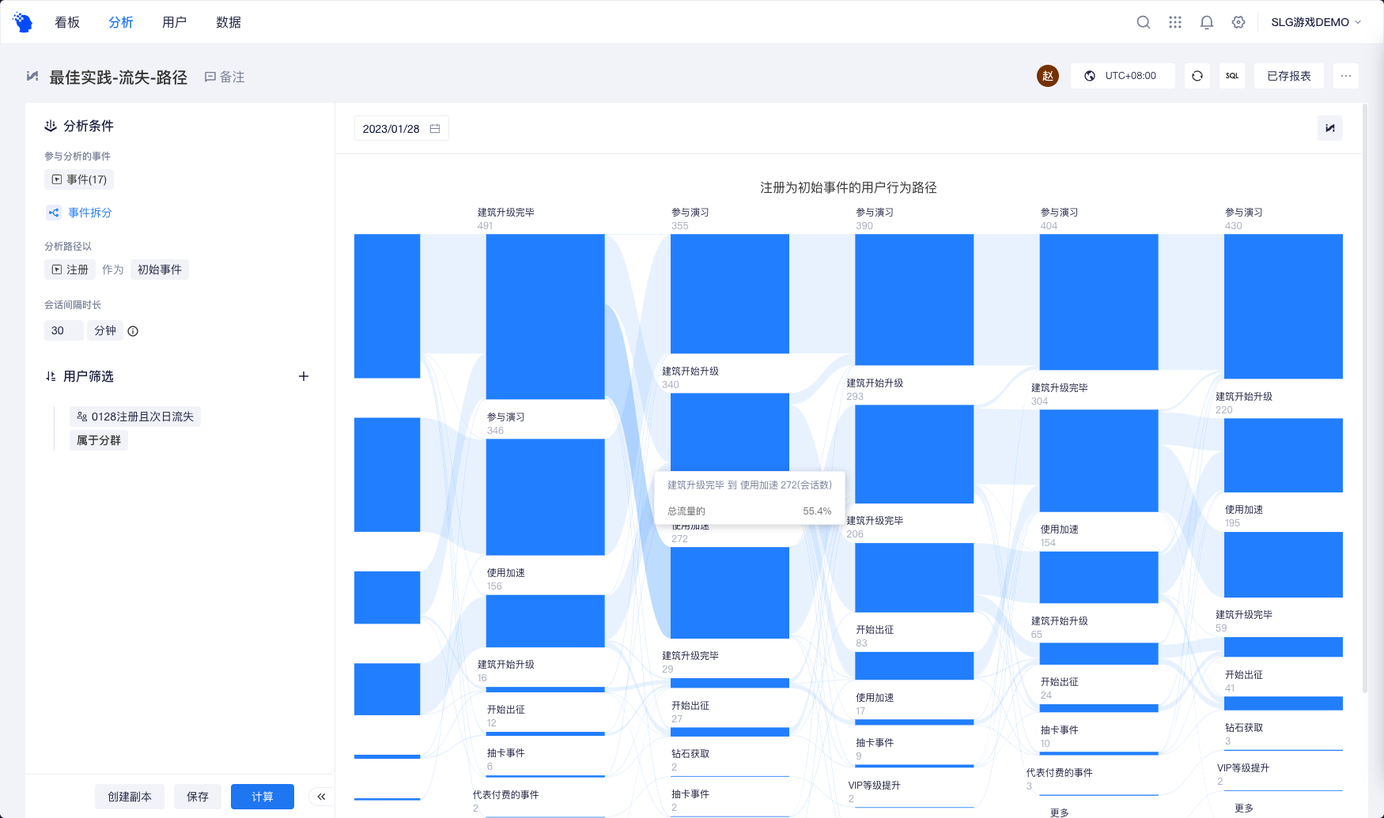Open the apps grid icon
This screenshot has width=1384, height=818.
(x=1175, y=22)
